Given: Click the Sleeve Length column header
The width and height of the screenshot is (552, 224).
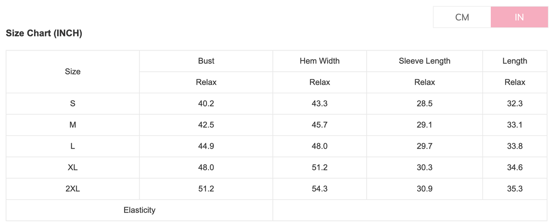Looking at the screenshot, I should (x=425, y=61).
